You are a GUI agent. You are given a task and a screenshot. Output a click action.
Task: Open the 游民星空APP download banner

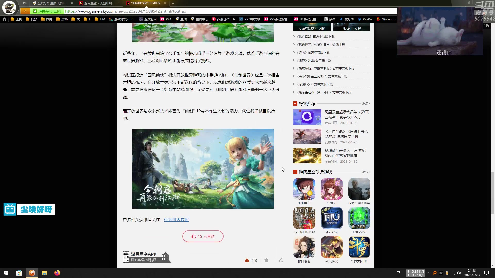pos(146,257)
